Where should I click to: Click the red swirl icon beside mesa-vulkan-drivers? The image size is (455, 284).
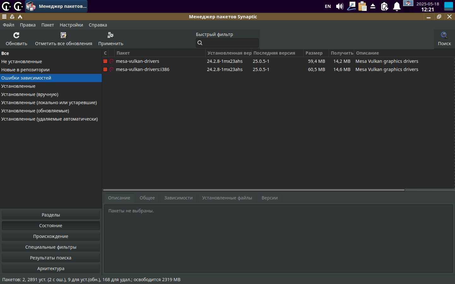click(112, 61)
